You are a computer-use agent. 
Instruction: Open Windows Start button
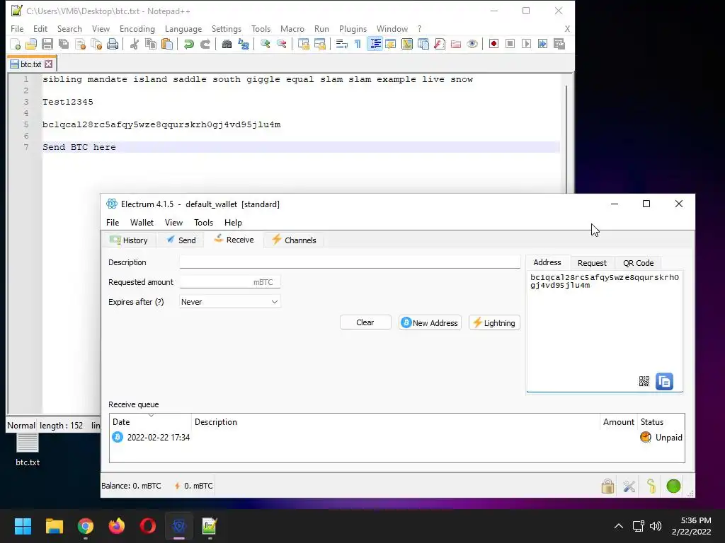(23, 526)
